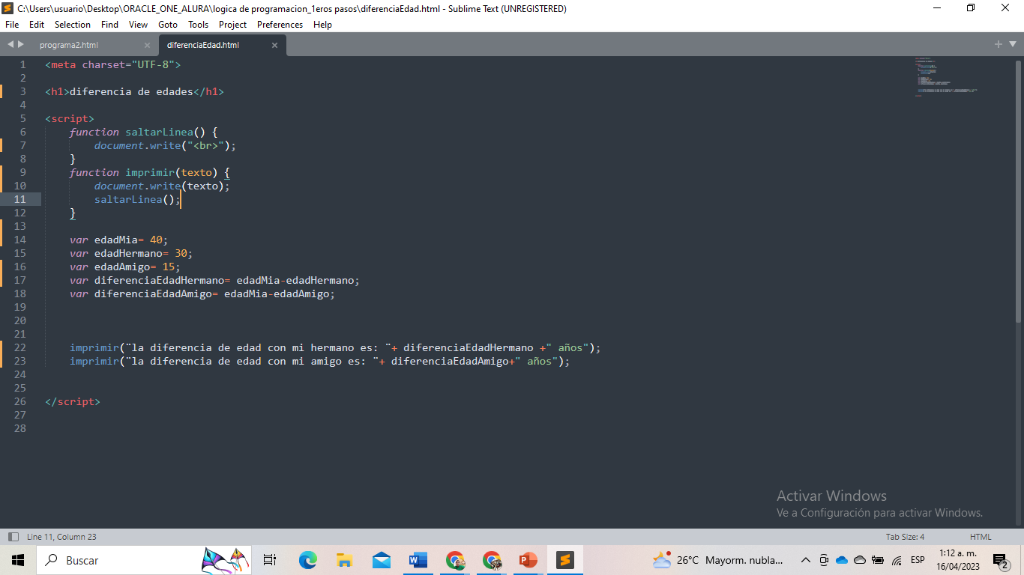Place cursor on 'var edadHermano= 30;' line

[x=131, y=253]
